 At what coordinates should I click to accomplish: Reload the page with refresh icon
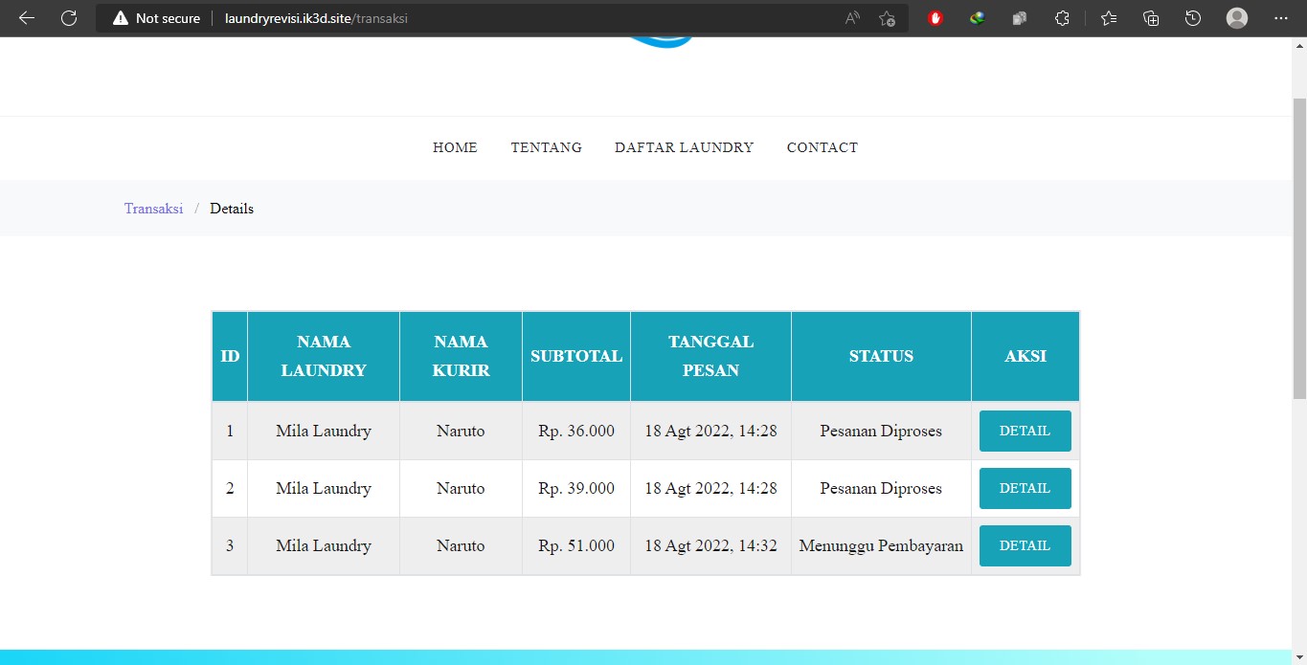(x=69, y=18)
